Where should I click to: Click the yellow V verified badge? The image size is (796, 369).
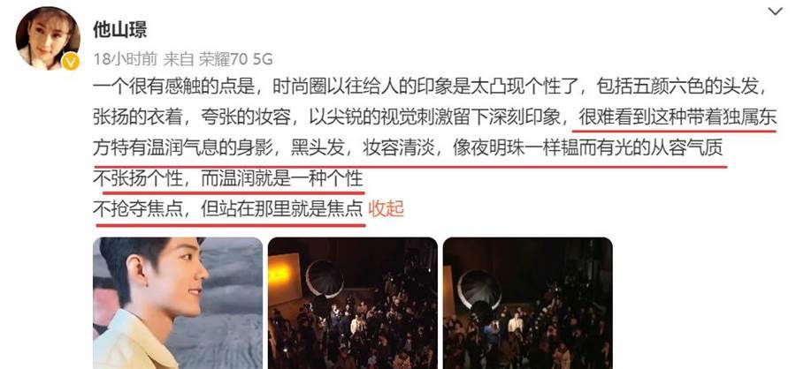(71, 62)
